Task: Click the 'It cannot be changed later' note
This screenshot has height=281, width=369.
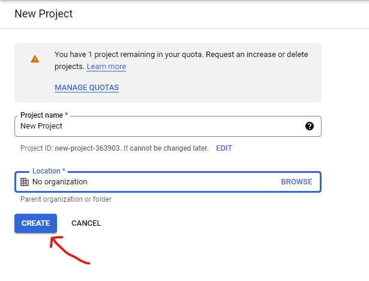Action: (166, 148)
